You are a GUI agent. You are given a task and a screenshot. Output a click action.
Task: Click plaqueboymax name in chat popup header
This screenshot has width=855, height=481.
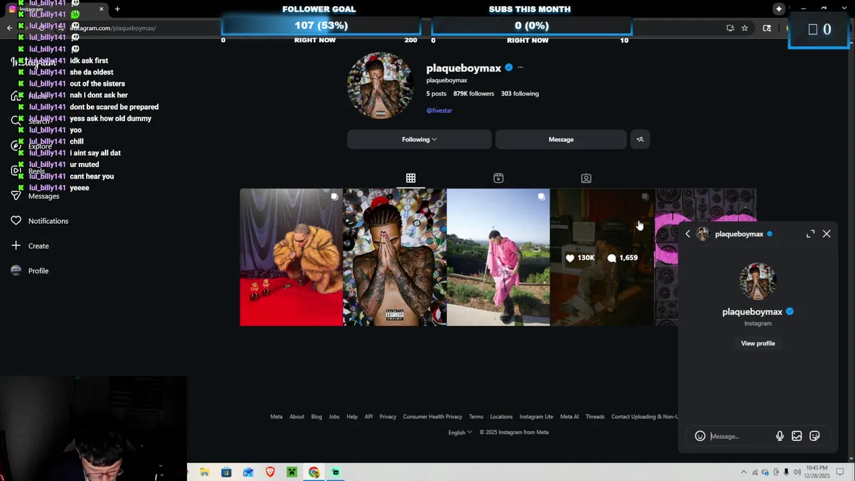(739, 234)
